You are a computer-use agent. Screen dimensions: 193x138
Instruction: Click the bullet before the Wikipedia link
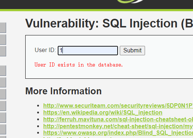38,113
